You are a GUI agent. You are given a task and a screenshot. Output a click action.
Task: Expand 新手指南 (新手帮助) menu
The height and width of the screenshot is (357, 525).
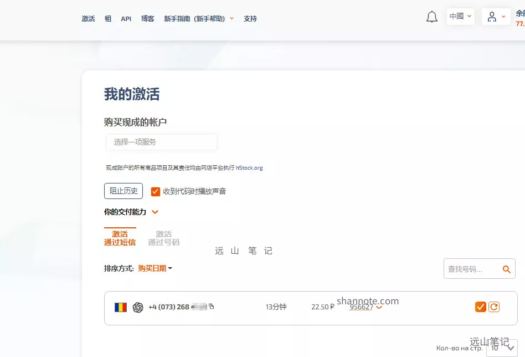point(198,18)
